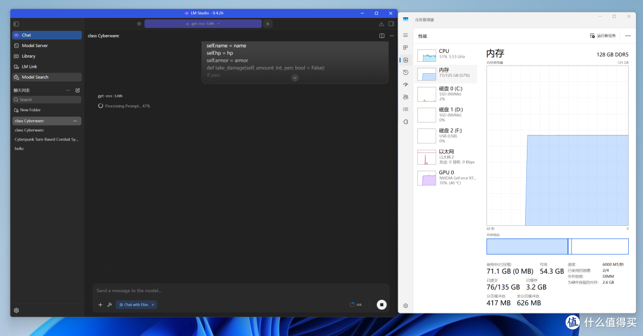This screenshot has height=336, width=643.
Task: Open the downloads icon in LM Studio
Action: (382, 24)
